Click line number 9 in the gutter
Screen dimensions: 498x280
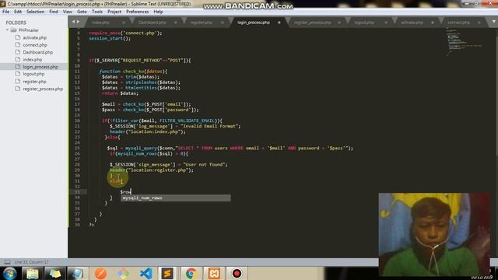point(78,61)
